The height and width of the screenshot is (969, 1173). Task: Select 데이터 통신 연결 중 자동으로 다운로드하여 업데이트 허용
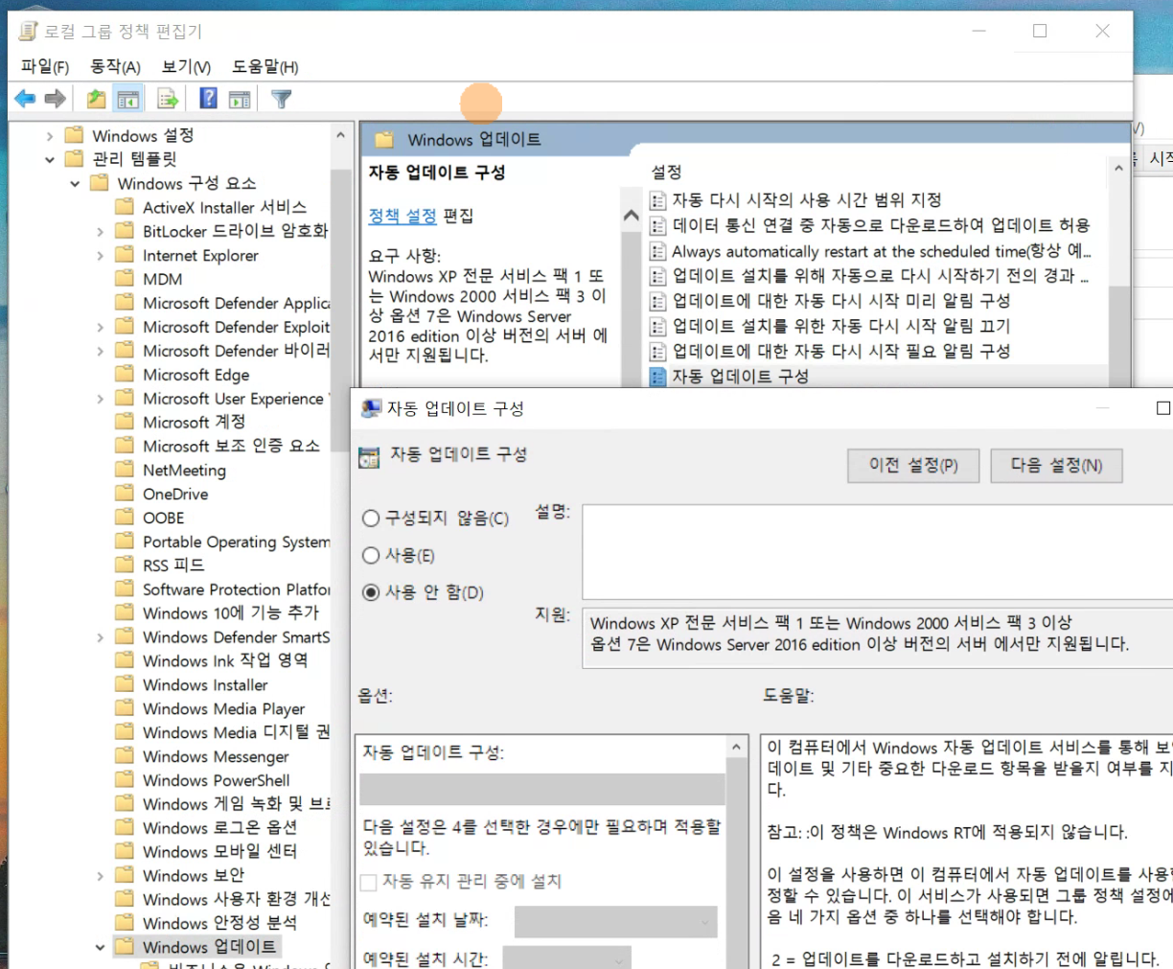881,225
